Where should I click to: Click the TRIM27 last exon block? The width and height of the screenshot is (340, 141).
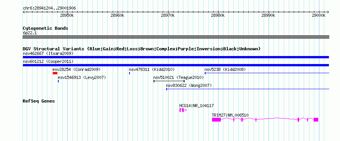316,120
